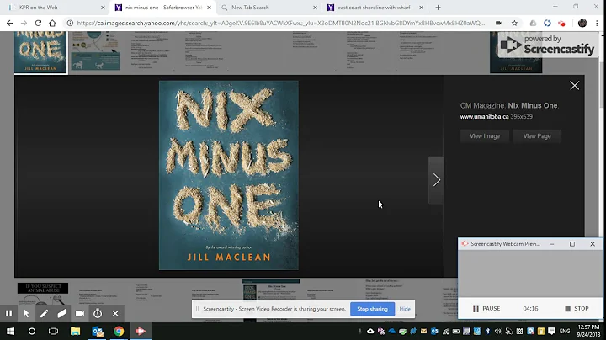The height and width of the screenshot is (340, 606).
Task: Select the infographic thumbnail with animal silhouettes
Action: click(x=95, y=51)
